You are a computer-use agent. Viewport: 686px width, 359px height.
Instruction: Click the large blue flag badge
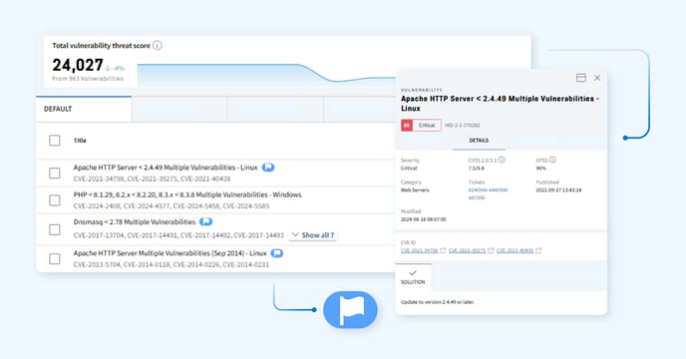coord(350,309)
